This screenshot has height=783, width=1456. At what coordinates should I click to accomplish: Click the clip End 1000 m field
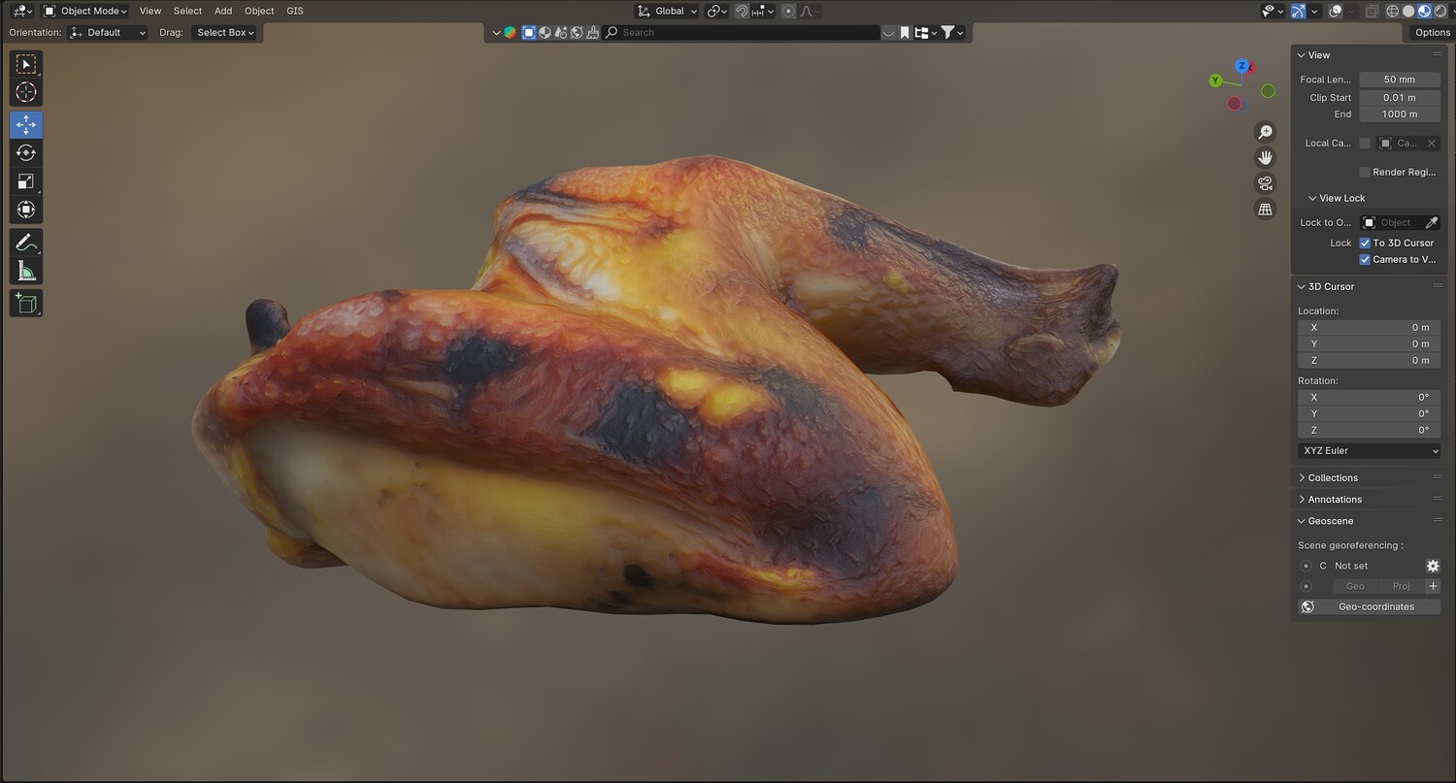click(1399, 114)
